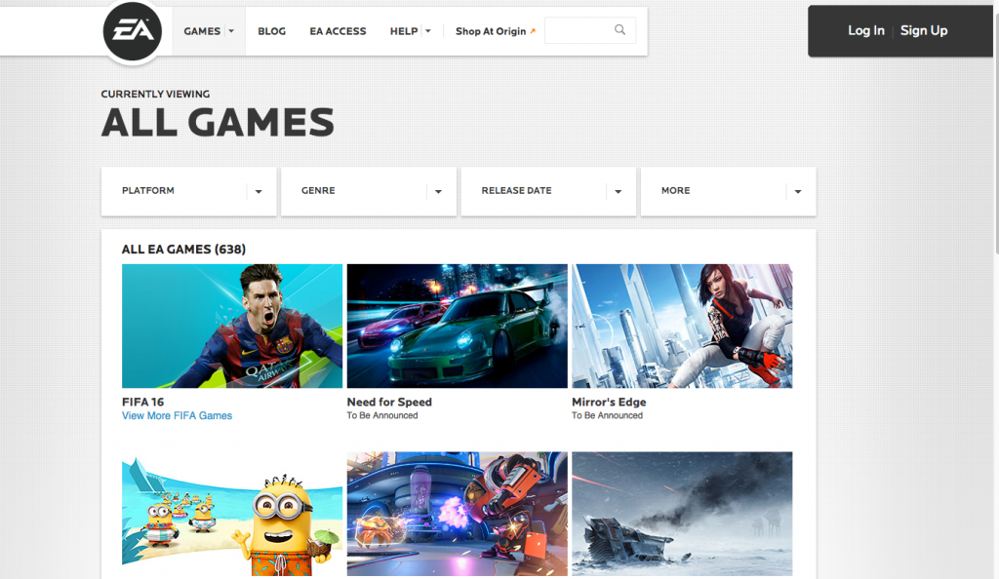Click the orange arrow beside Shop At Origin
The image size is (999, 579).
coord(533,30)
